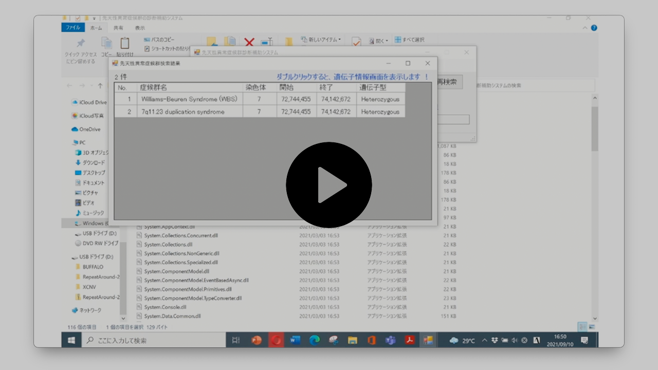
Task: Click the Pin to Quick Access icon
Action: 81,44
